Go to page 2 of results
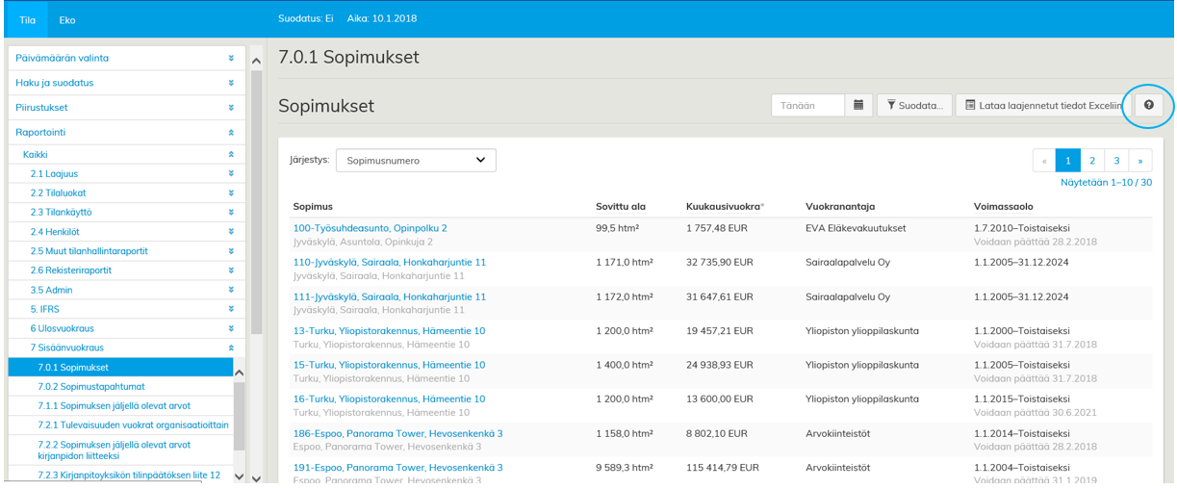The image size is (1177, 489). coord(1092,160)
